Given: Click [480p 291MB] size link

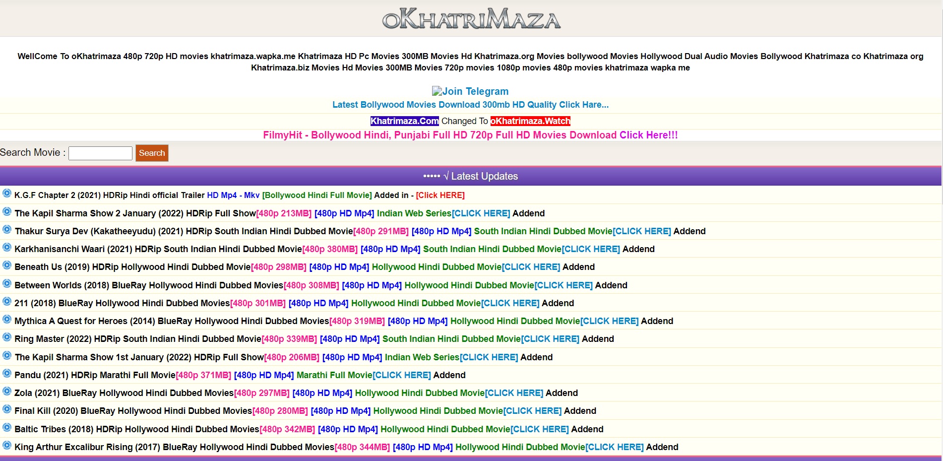Looking at the screenshot, I should click(381, 231).
